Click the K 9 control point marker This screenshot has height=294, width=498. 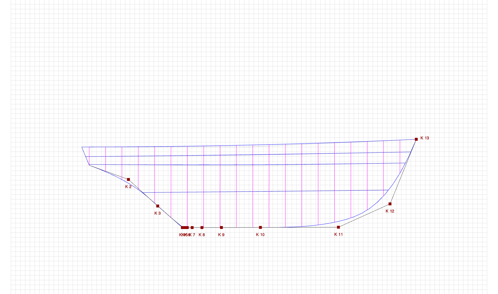[x=221, y=227]
